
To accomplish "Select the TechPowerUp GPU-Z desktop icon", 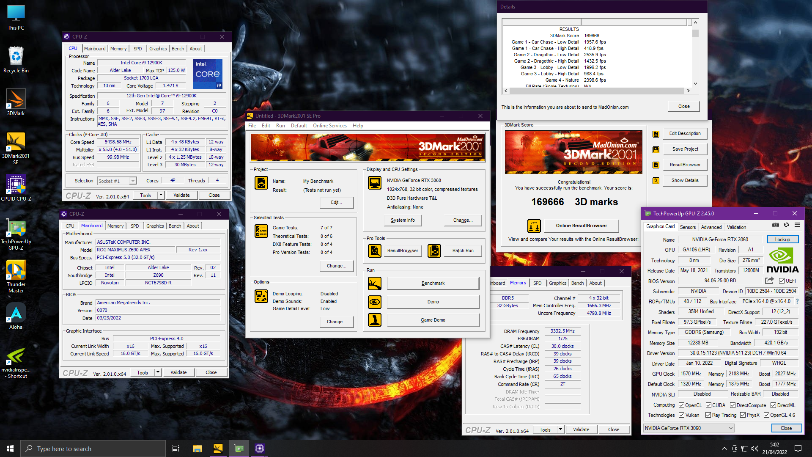I will (16, 234).
